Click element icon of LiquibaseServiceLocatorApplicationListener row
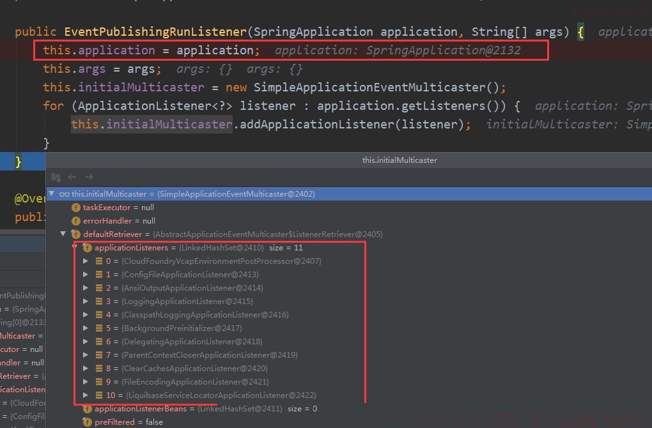This screenshot has height=428, width=652. coord(99,395)
